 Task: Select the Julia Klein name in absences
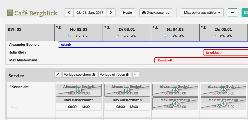[x=17, y=52]
